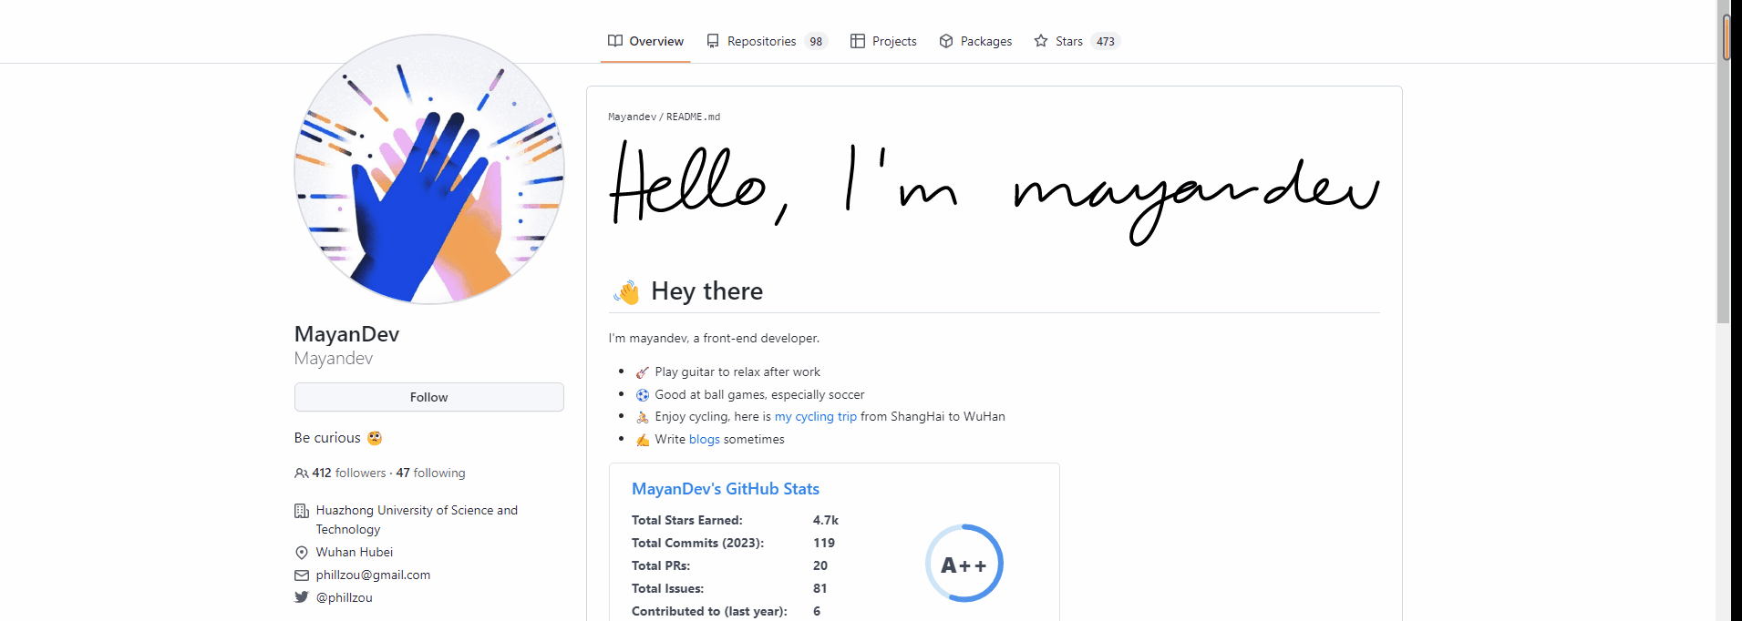The width and height of the screenshot is (1742, 621).
Task: Click 'Total Commits (2023):' label
Action: pyautogui.click(x=698, y=543)
